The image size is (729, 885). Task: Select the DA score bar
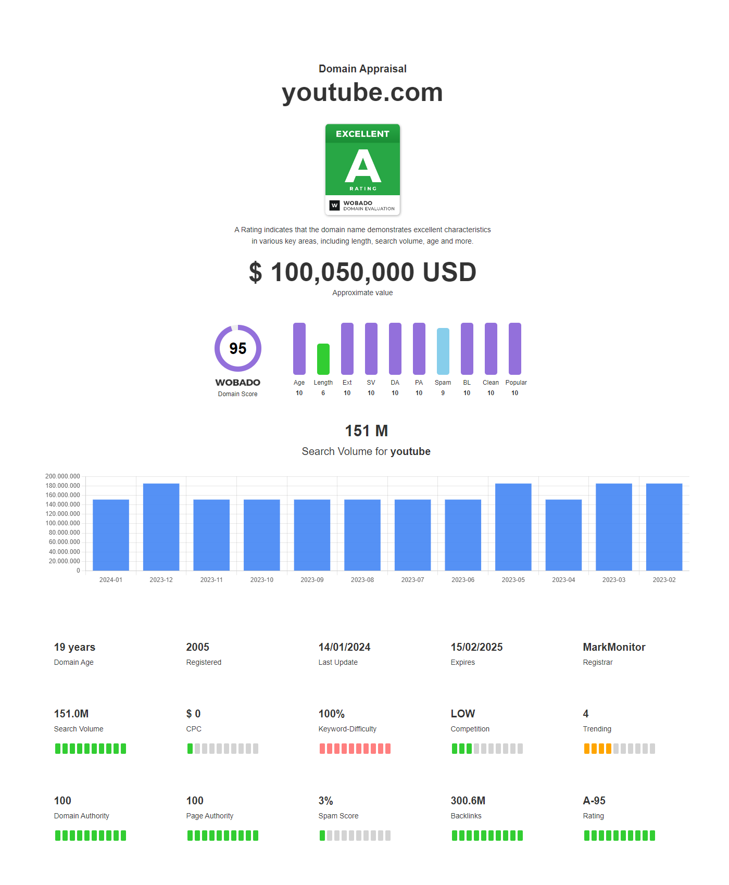pos(395,349)
